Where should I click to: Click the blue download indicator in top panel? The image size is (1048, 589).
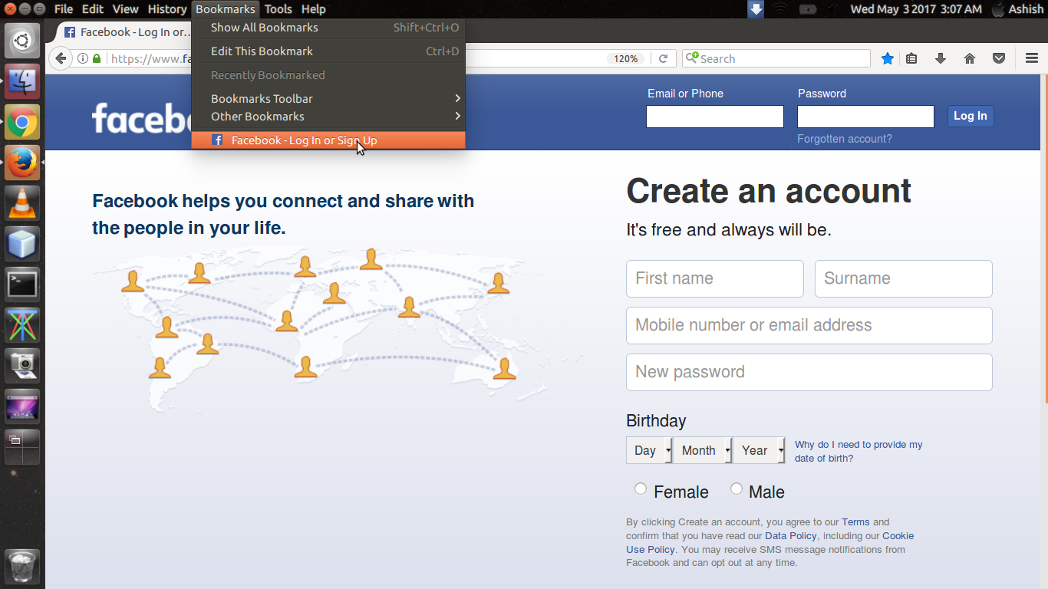pyautogui.click(x=756, y=9)
